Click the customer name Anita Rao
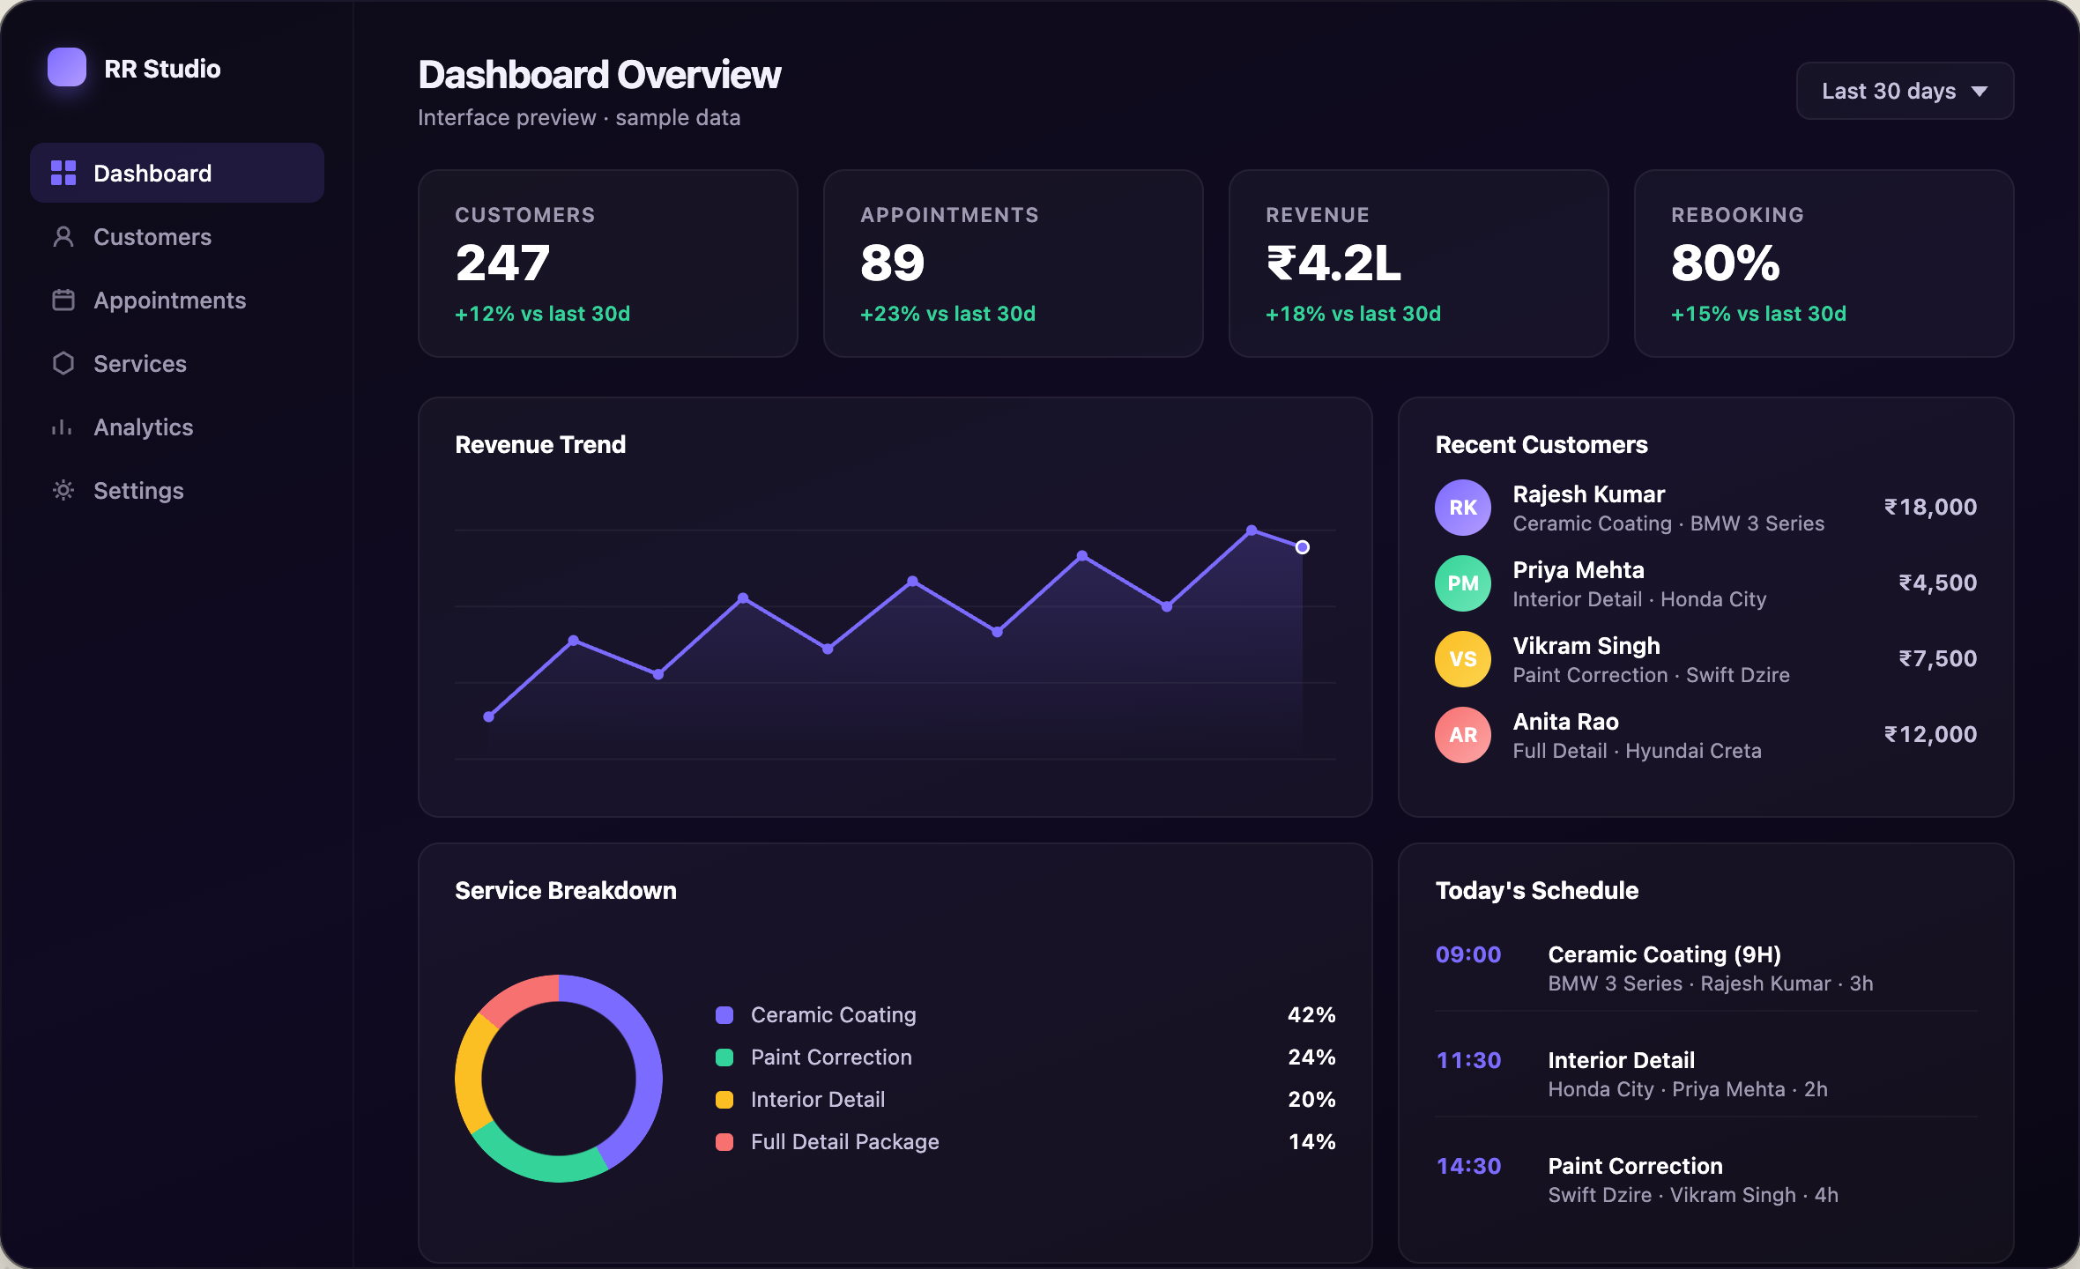2080x1269 pixels. pos(1566,722)
